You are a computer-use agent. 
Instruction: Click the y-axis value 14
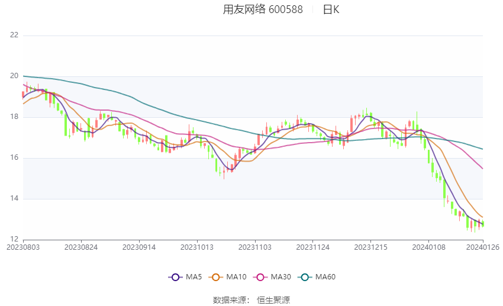click(x=14, y=198)
